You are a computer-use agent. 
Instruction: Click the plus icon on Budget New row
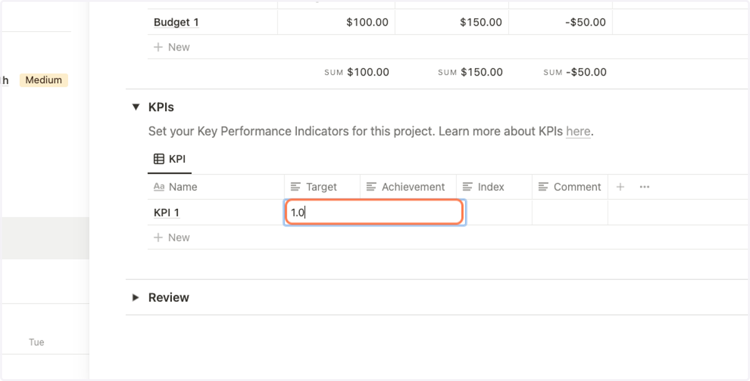tap(158, 47)
